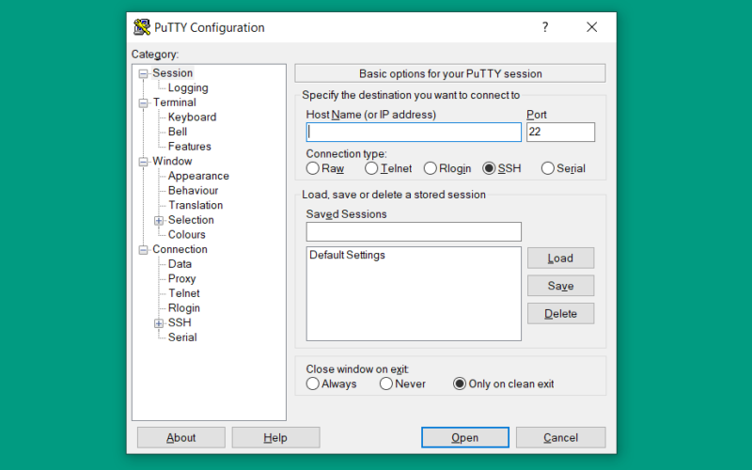
Task: Collapse the Connection tree node
Action: click(x=143, y=250)
